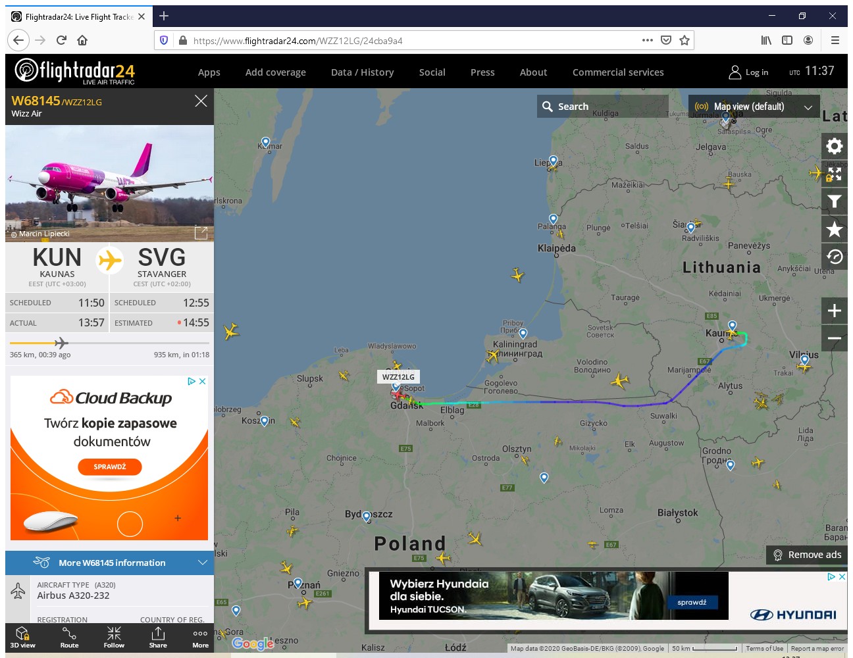853x658 pixels.
Task: Click the Search field on the map
Action: pyautogui.click(x=603, y=106)
